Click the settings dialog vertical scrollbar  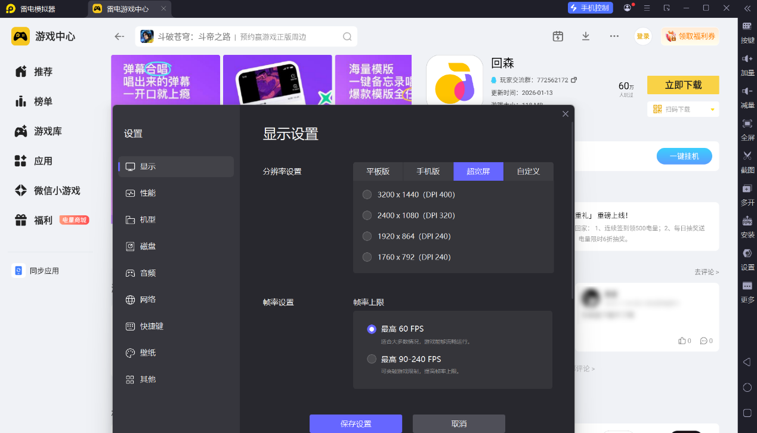[573, 209]
